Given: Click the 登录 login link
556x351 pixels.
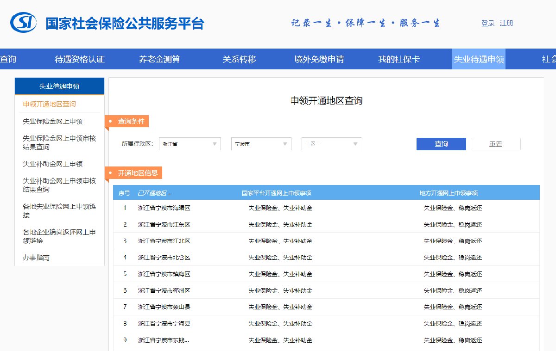Looking at the screenshot, I should pyautogui.click(x=487, y=23).
